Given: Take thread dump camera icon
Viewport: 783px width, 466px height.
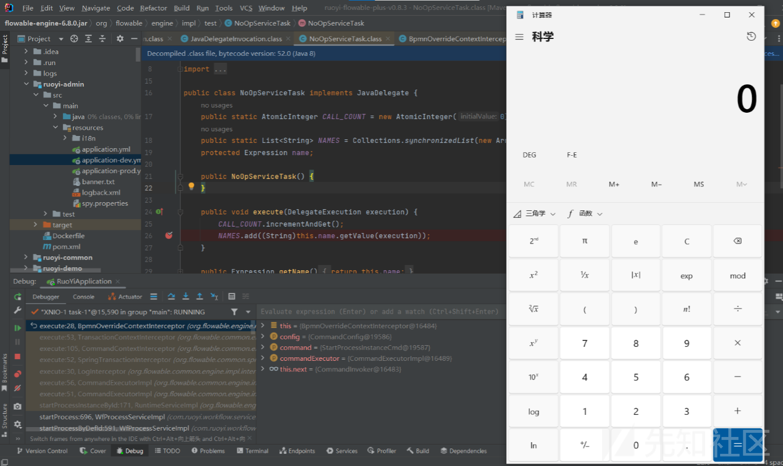Looking at the screenshot, I should click(x=17, y=406).
